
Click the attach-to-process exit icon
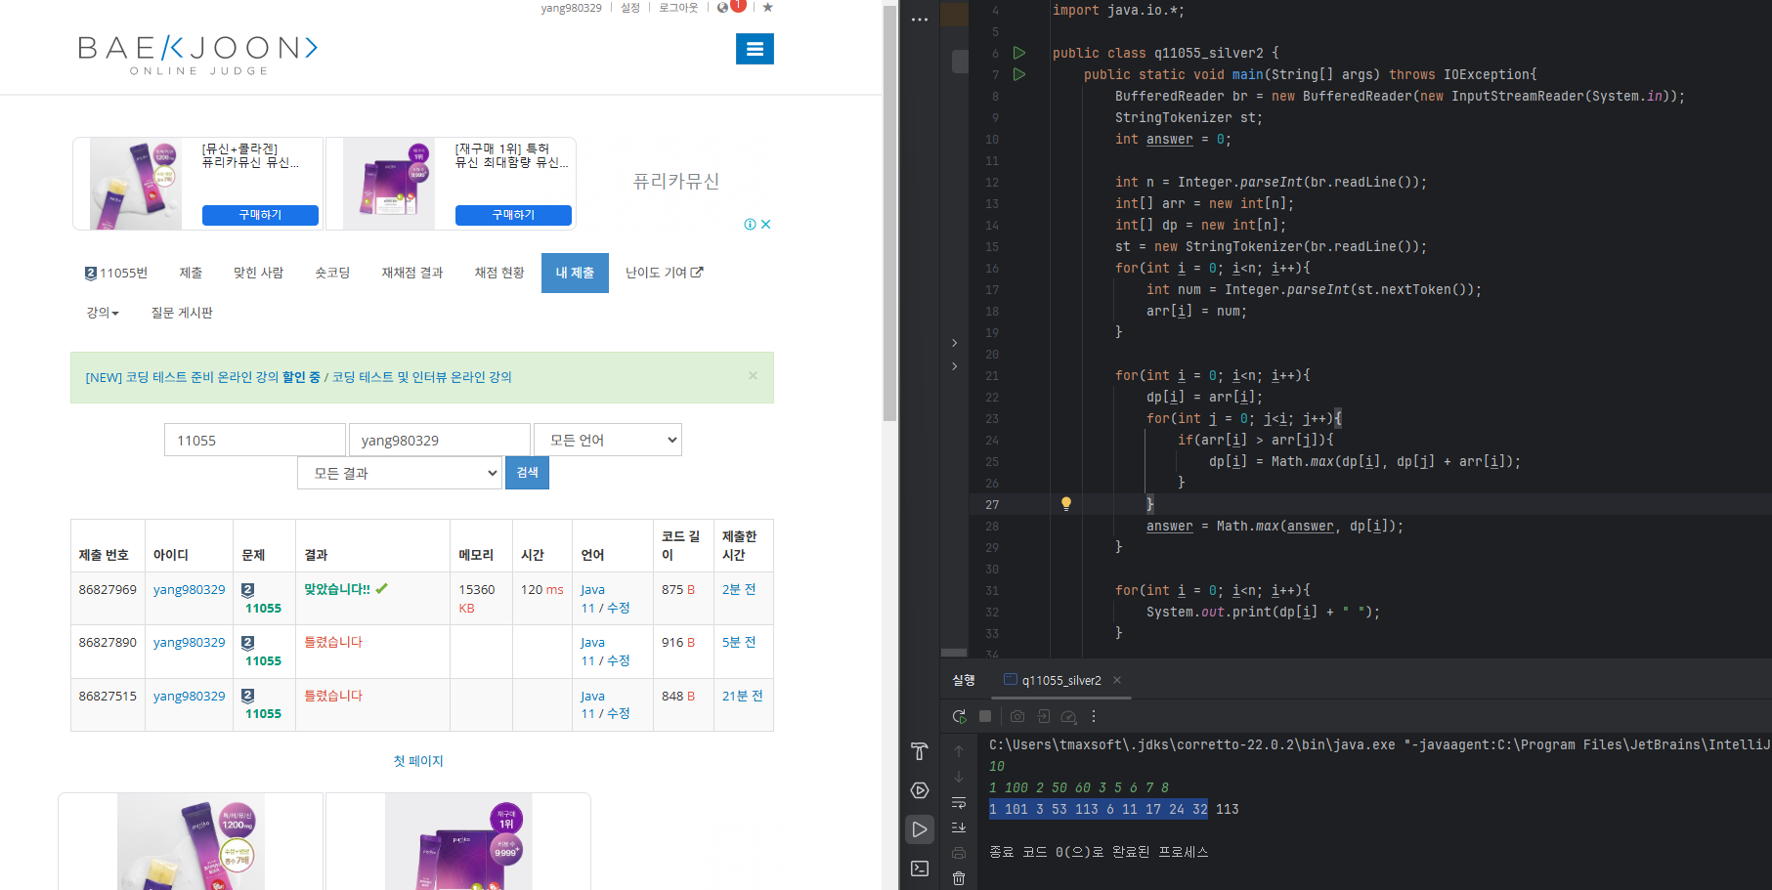1043,716
